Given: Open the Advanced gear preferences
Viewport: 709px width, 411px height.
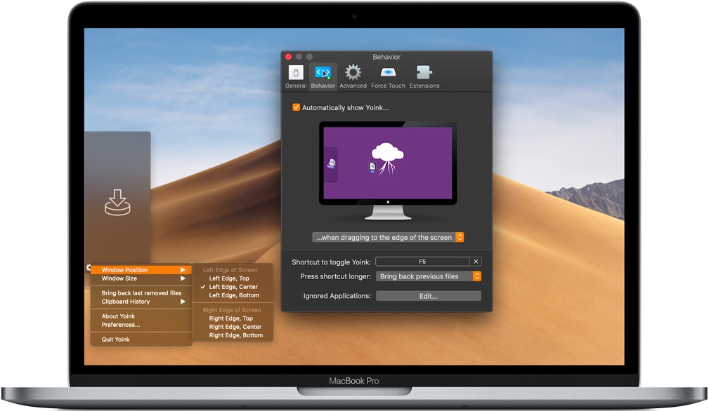Looking at the screenshot, I should [353, 76].
